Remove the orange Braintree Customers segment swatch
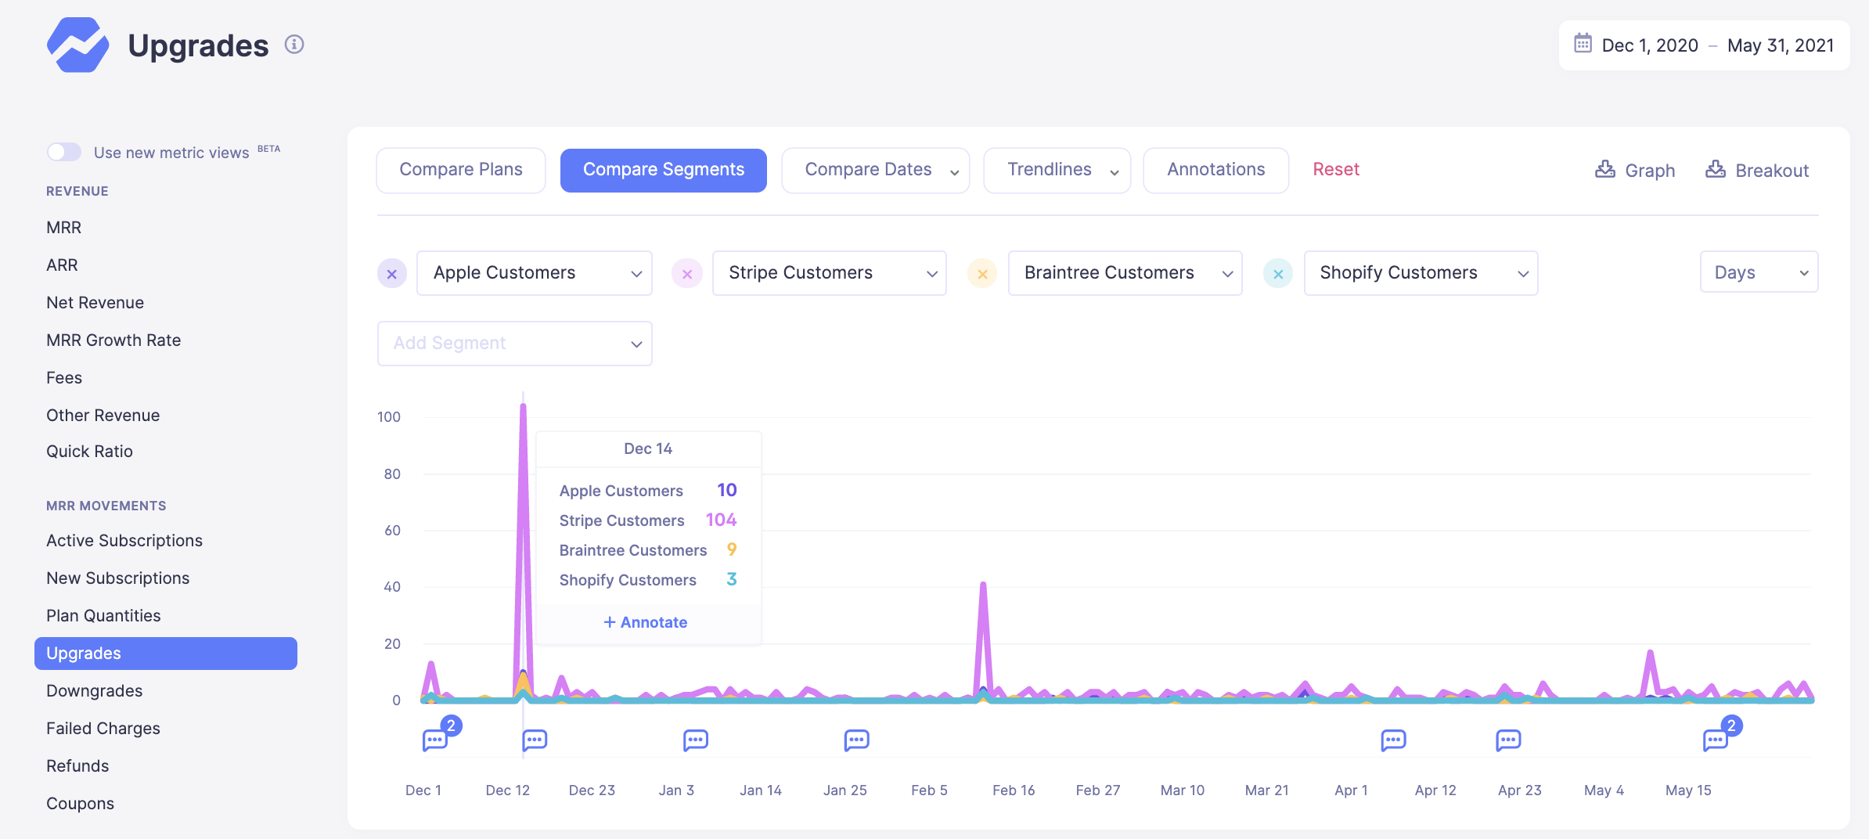 coord(981,274)
